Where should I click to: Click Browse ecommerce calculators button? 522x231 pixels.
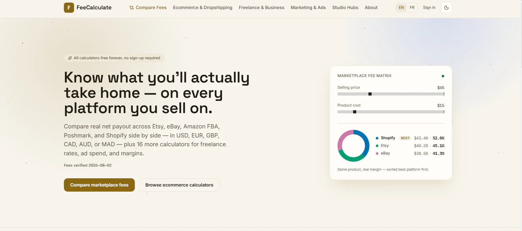[179, 185]
